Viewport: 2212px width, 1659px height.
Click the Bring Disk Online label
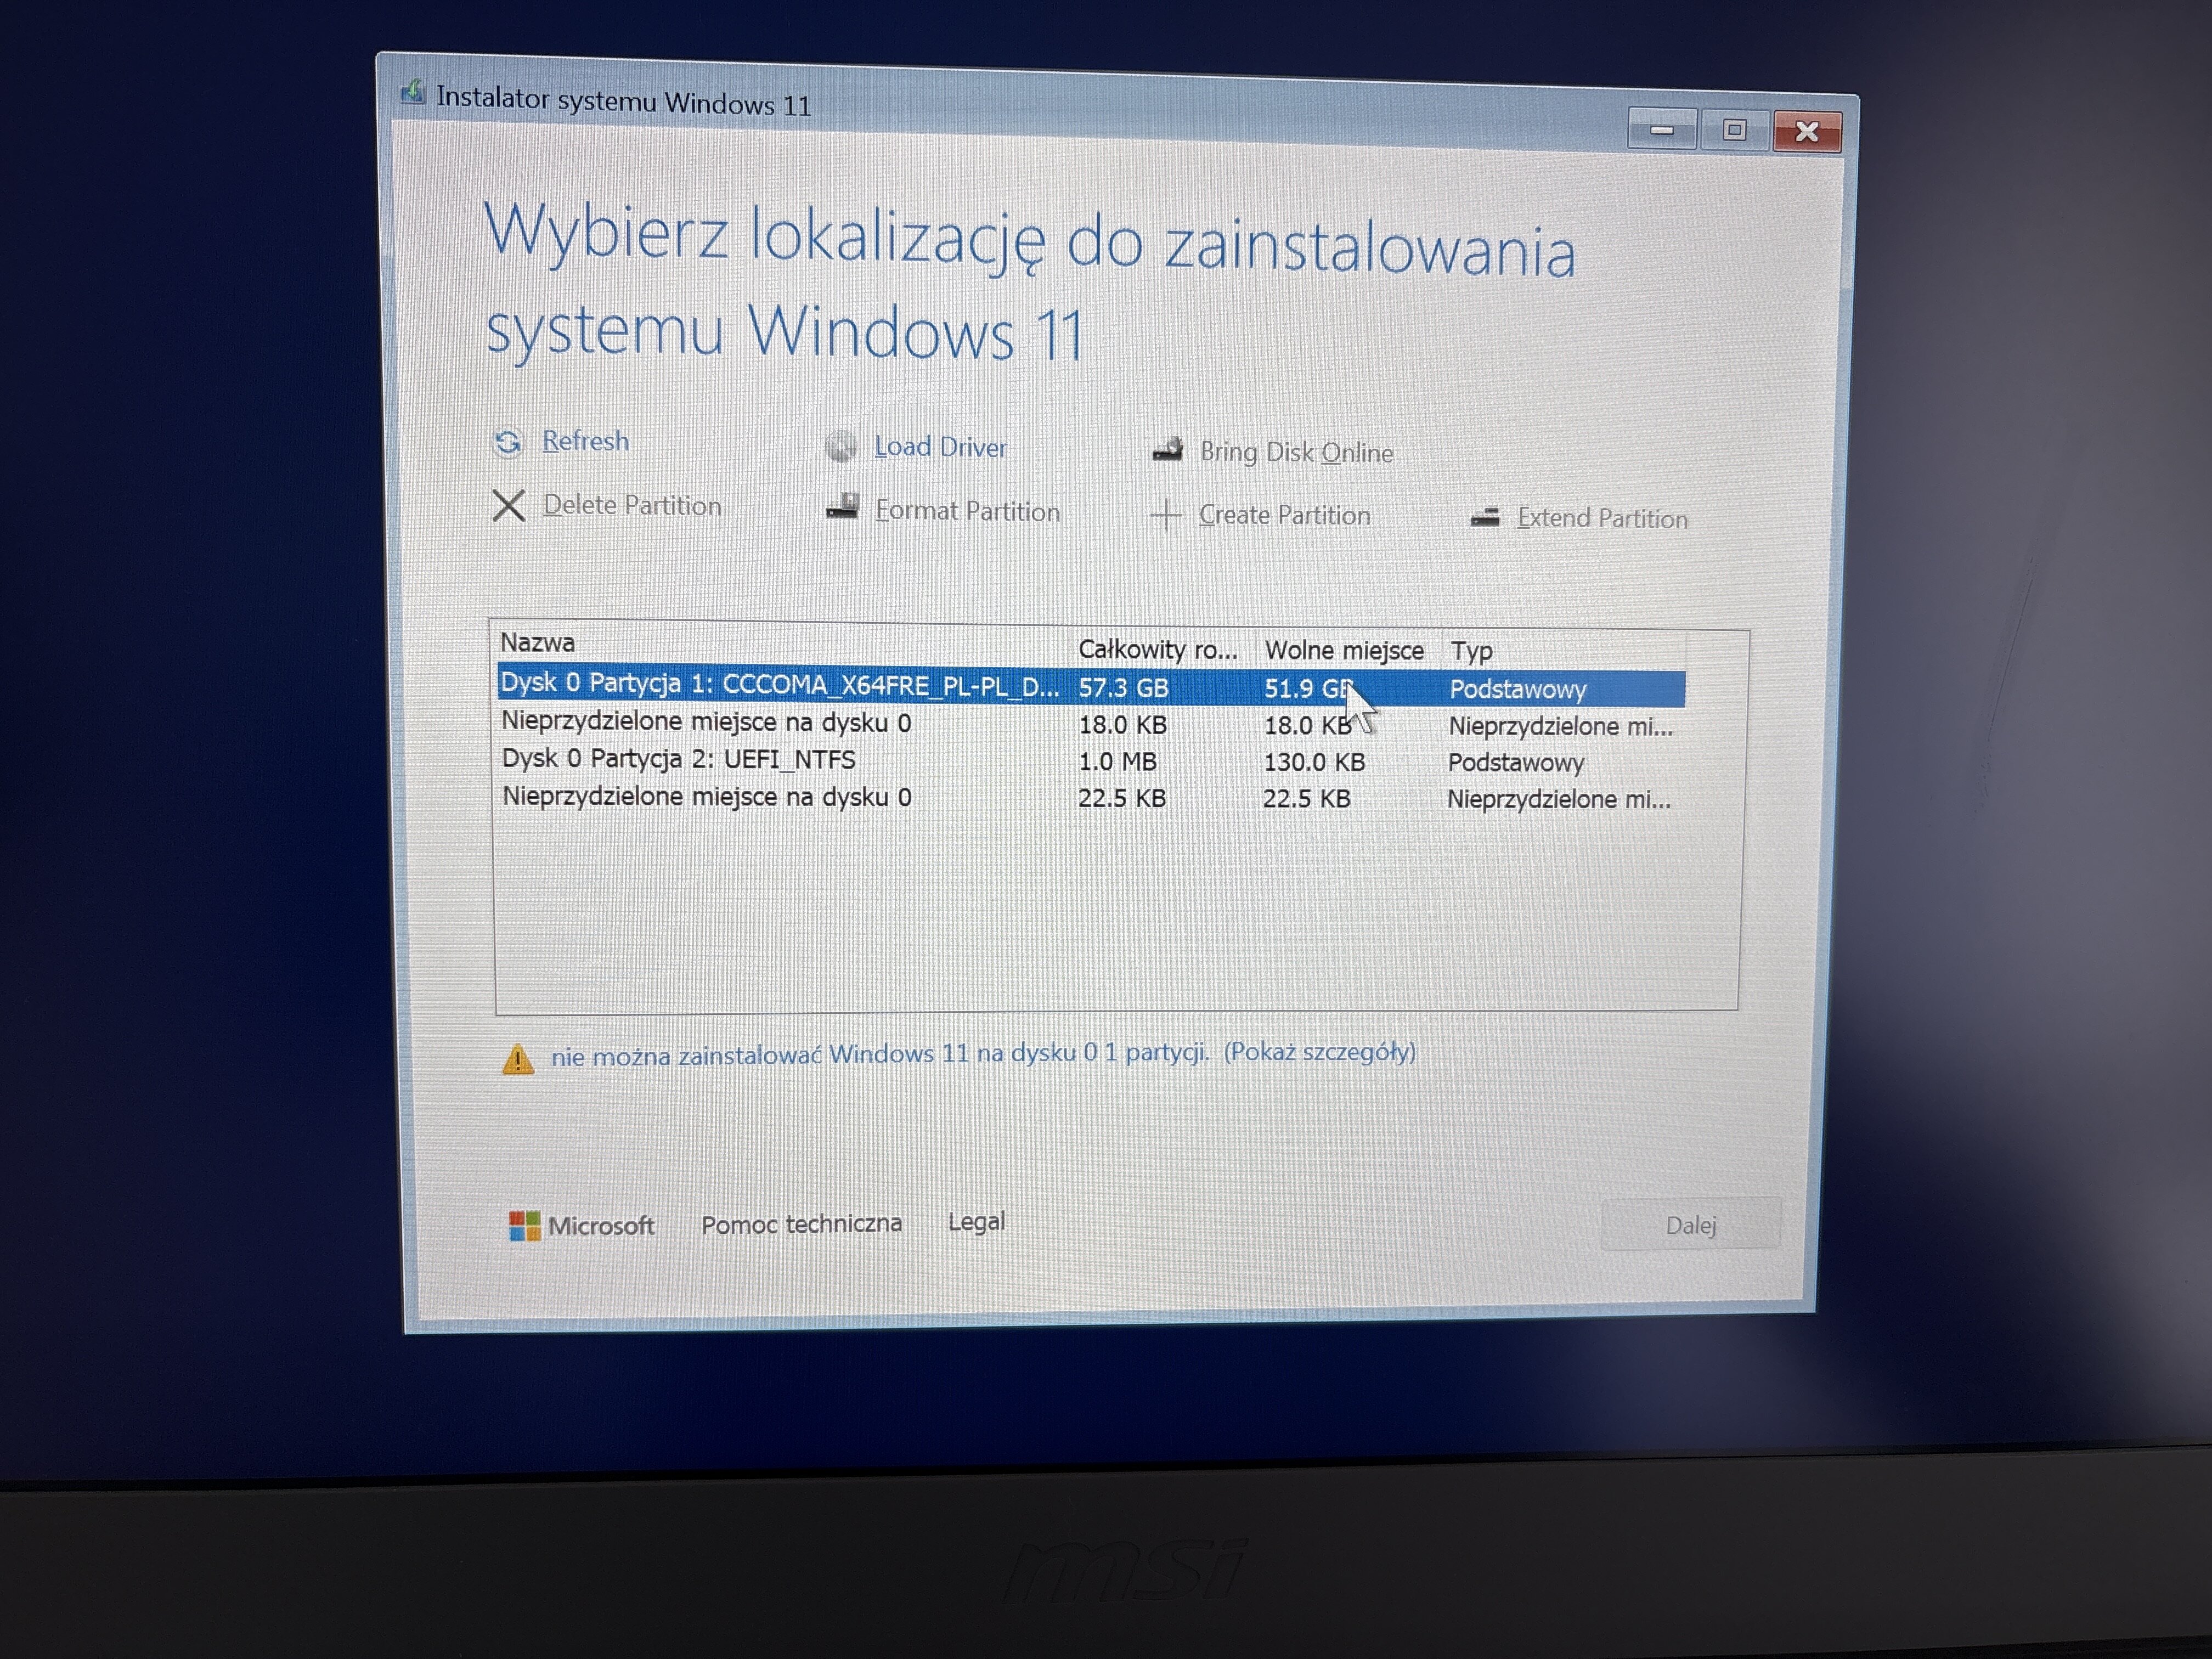[1296, 452]
